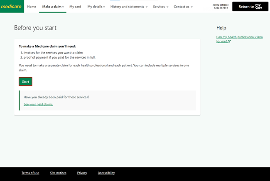Click the green Start button

(x=25, y=81)
